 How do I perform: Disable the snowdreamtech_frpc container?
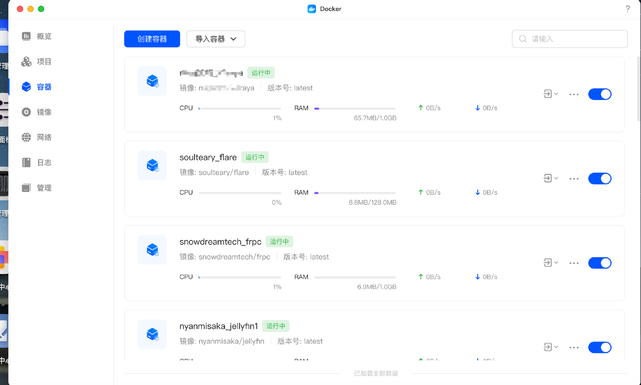tap(600, 263)
